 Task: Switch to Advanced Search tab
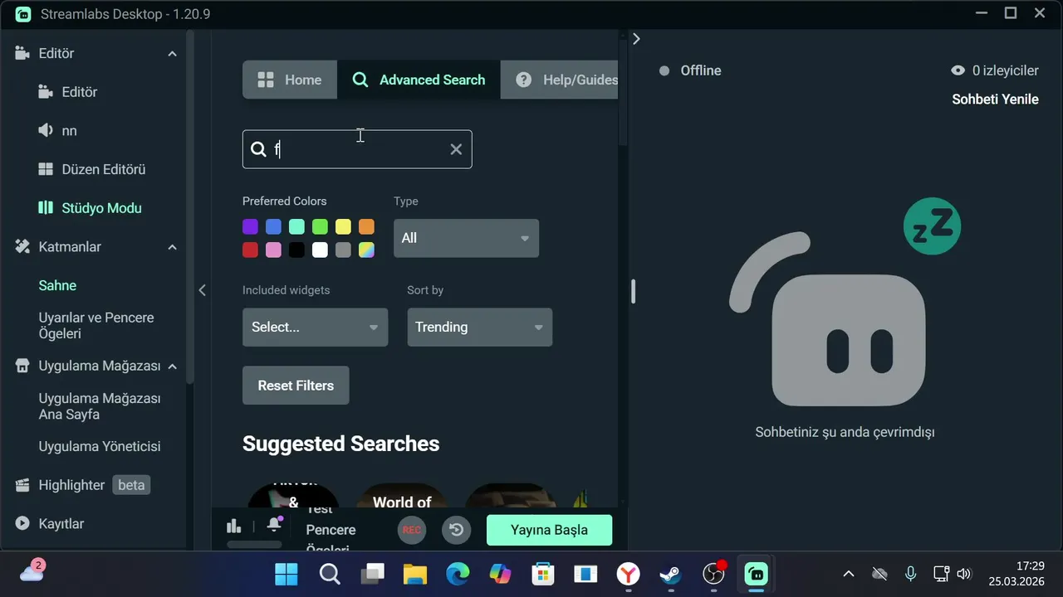419,80
